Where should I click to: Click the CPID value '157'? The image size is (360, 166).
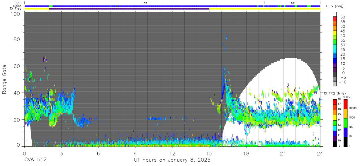144,3
